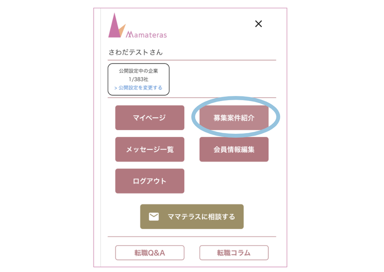
Task: Click the small orange triangle in the logo
Action: (122, 30)
